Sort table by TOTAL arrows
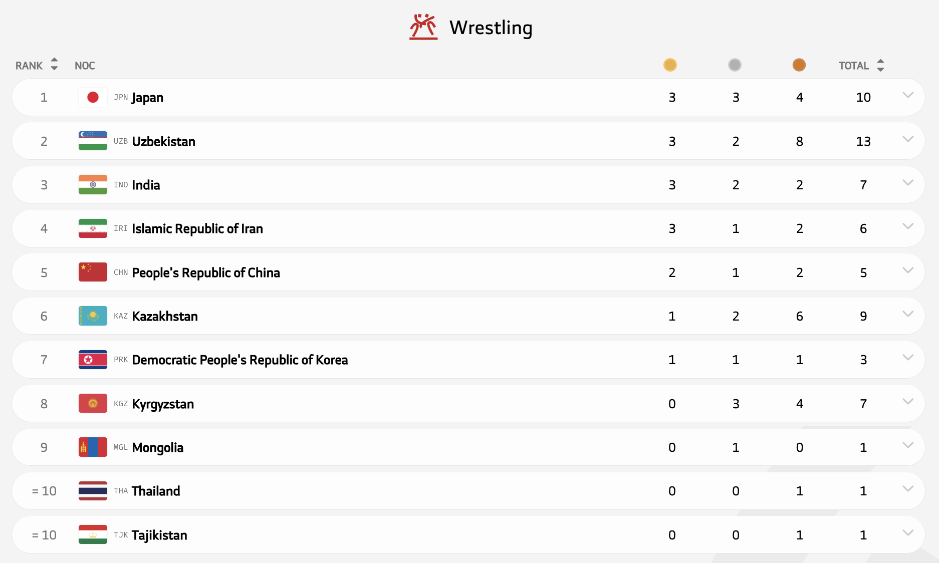939x563 pixels. 880,65
